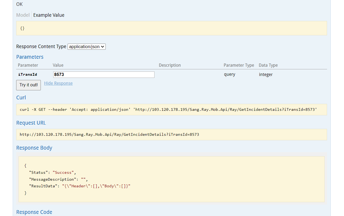Click the "integer" data type cell

point(266,74)
